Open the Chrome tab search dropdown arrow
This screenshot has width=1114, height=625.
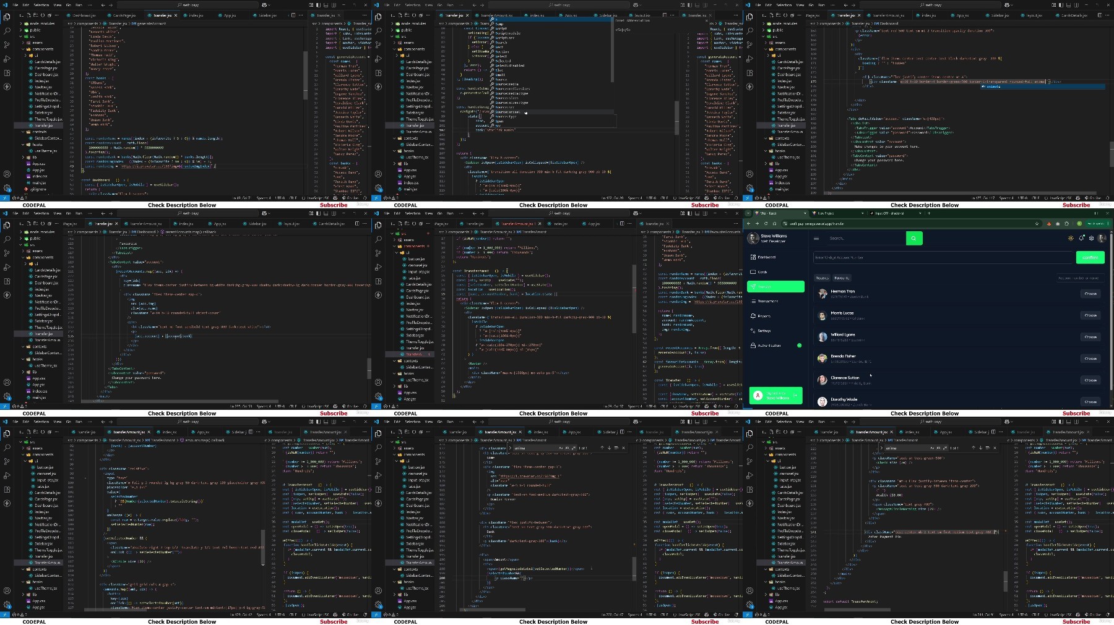pyautogui.click(x=748, y=213)
